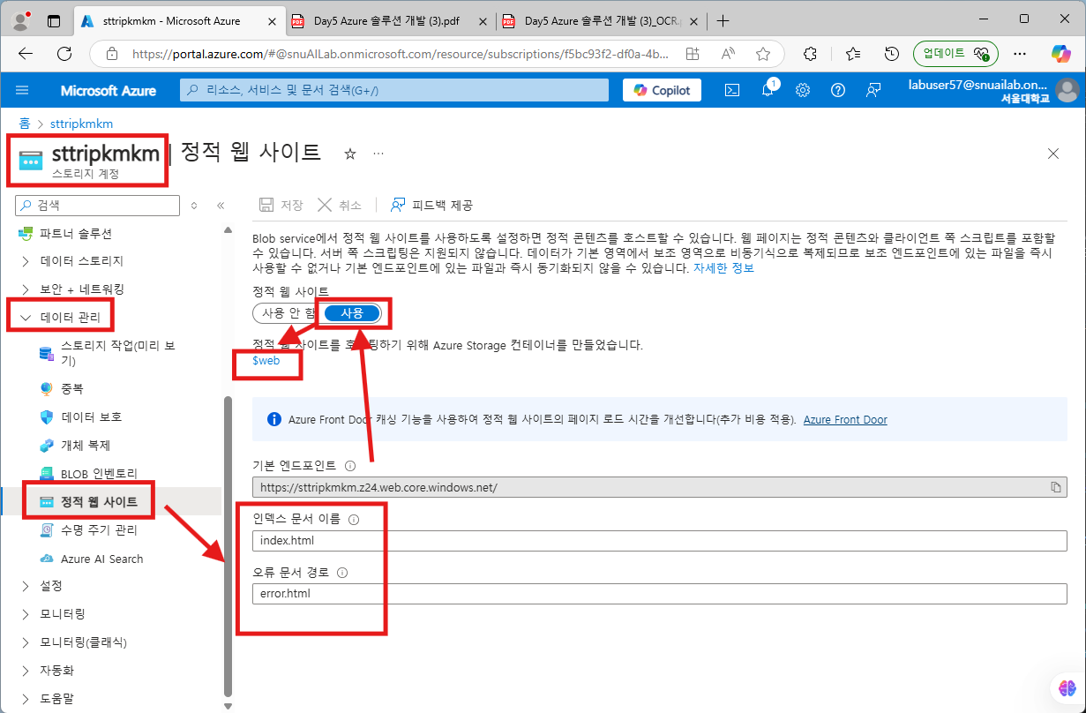Click the info icon next to 인덱스 문서 이름
The image size is (1086, 713).
(355, 519)
